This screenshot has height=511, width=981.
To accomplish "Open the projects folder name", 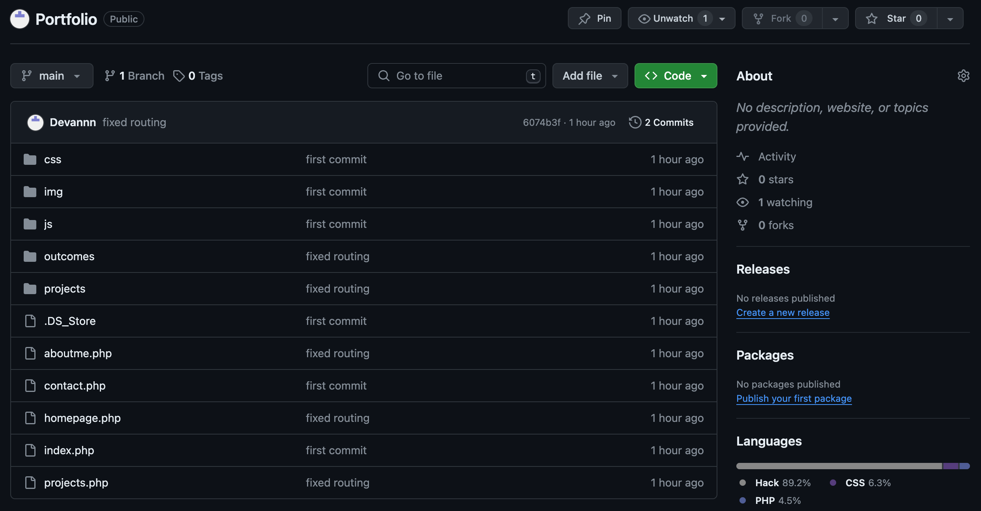I will (x=65, y=289).
